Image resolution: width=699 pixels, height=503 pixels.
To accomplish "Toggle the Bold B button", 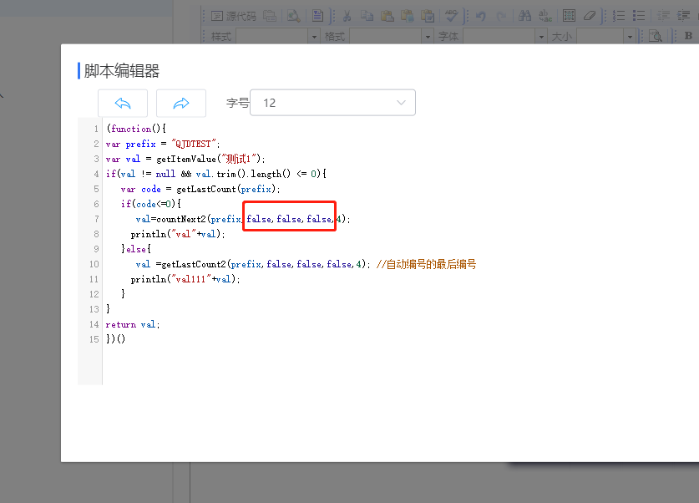I will [x=688, y=36].
